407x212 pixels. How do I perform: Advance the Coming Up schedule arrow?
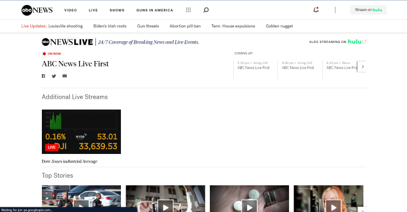[x=362, y=67]
